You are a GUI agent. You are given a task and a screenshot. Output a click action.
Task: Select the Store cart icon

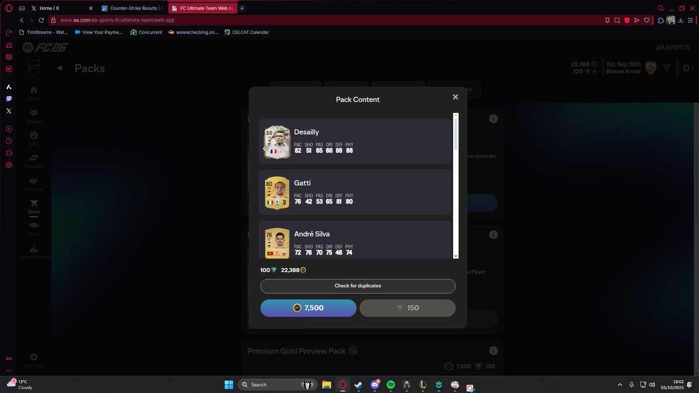click(33, 204)
